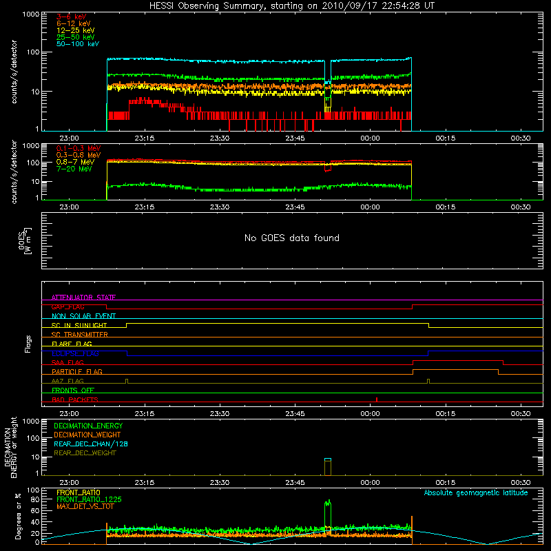
Task: Select the FRONTS_OFF flag label
Action: 73,390
